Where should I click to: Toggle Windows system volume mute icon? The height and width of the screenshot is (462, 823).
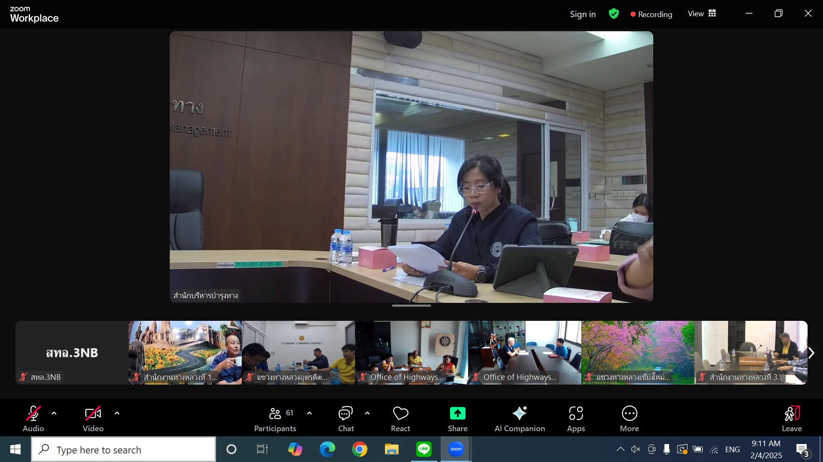[x=636, y=449]
